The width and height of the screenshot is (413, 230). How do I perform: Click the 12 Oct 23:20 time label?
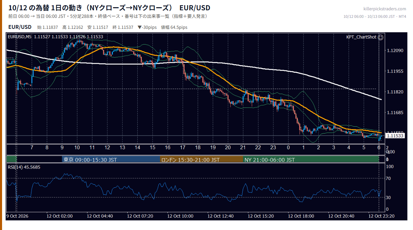click(381, 216)
